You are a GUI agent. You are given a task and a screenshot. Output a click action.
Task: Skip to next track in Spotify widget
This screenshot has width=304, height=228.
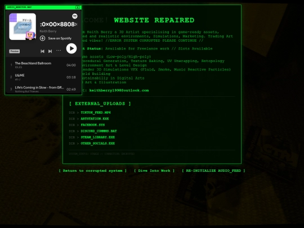pyautogui.click(x=50, y=51)
